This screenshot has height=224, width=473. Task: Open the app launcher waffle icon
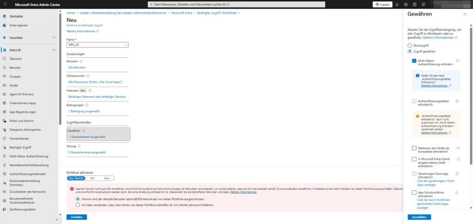coord(5,5)
